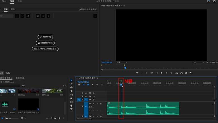218x123 pixels.
Task: Open the Project panel tab menu
Action: pyautogui.click(x=12, y=78)
